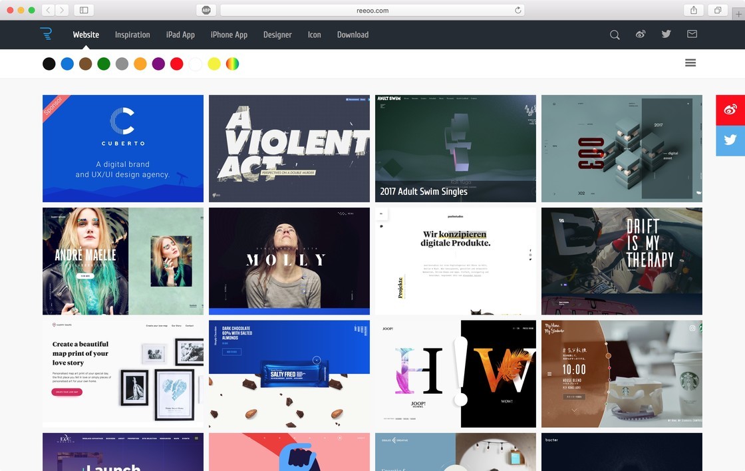The image size is (745, 471).
Task: Open the Cuberto sponsor thumbnail
Action: [123, 148]
